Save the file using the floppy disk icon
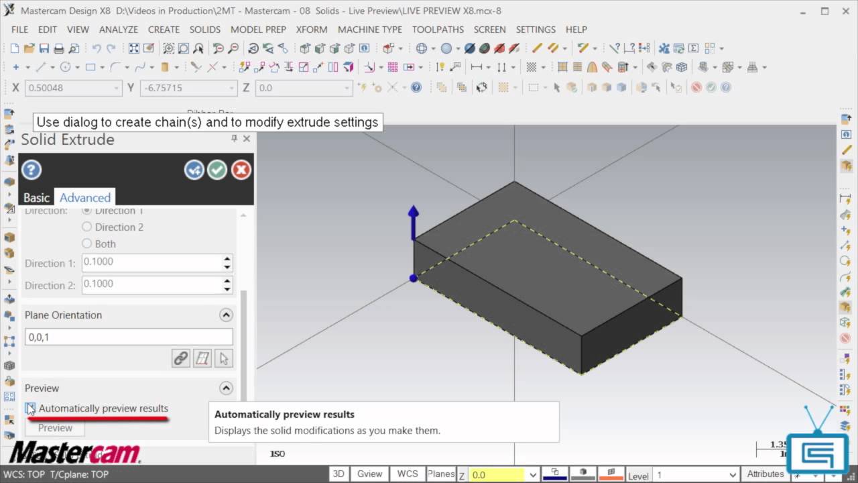The height and width of the screenshot is (483, 858). point(44,48)
